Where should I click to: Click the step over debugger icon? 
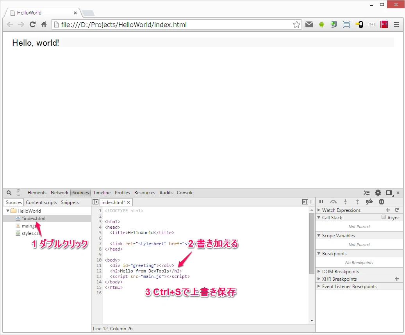tap(333, 202)
